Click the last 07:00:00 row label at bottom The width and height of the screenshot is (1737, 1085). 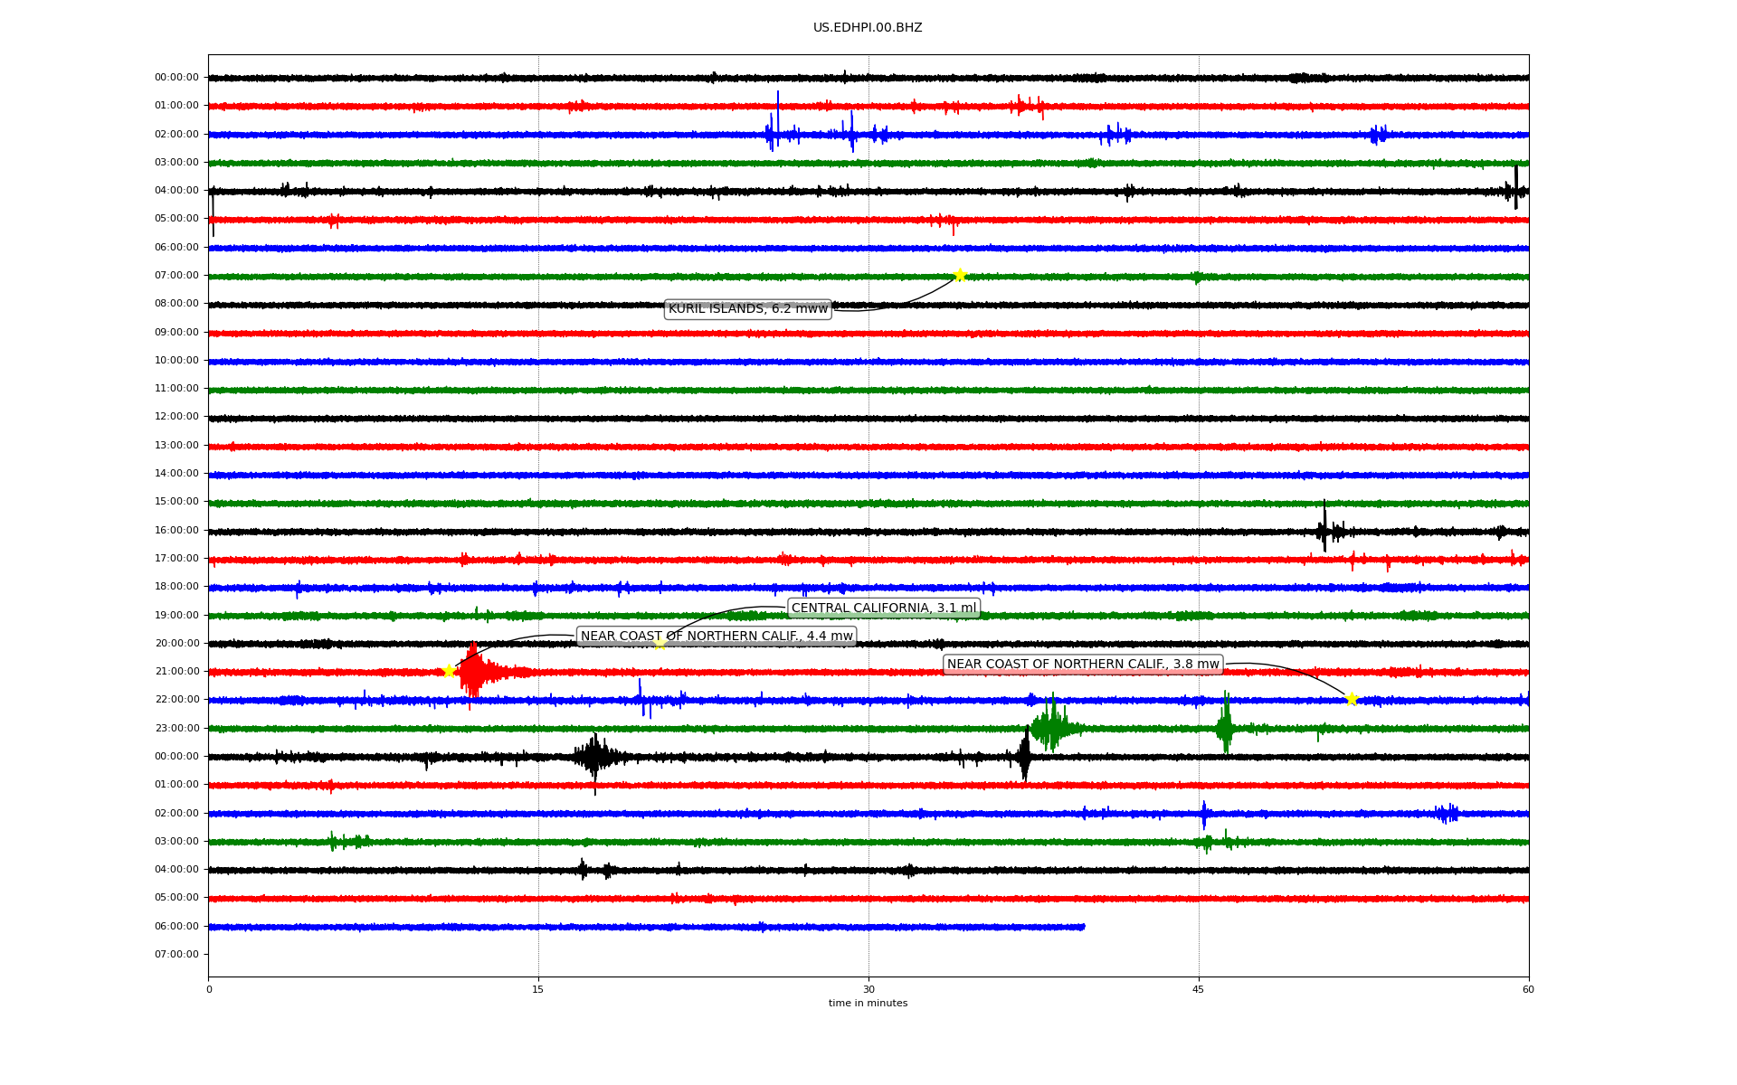176,954
